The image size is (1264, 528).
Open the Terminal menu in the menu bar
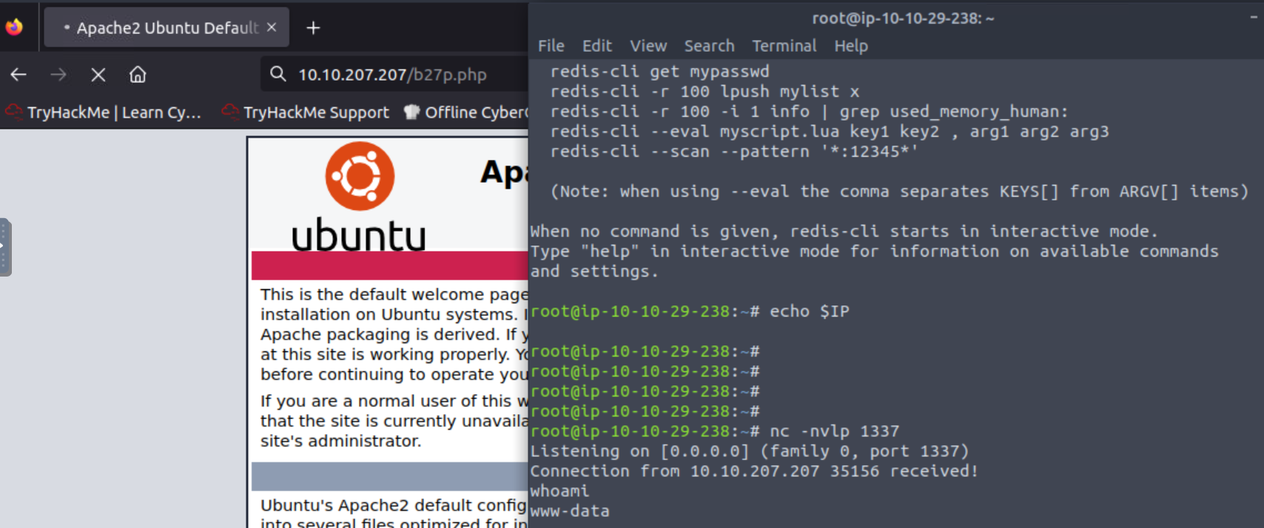(x=784, y=46)
